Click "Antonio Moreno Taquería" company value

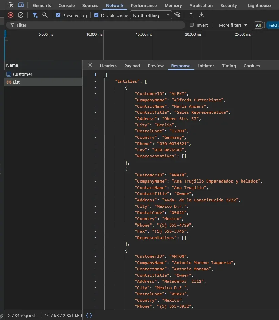coord(203,263)
